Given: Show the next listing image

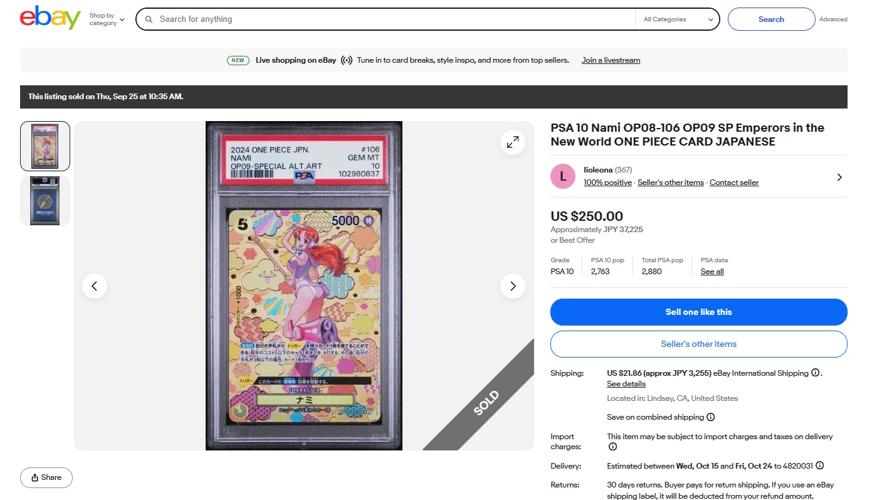Looking at the screenshot, I should pos(513,286).
